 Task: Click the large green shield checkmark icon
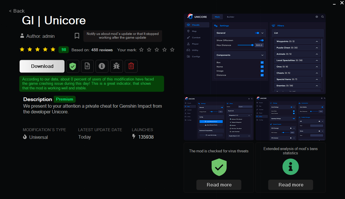tap(219, 167)
